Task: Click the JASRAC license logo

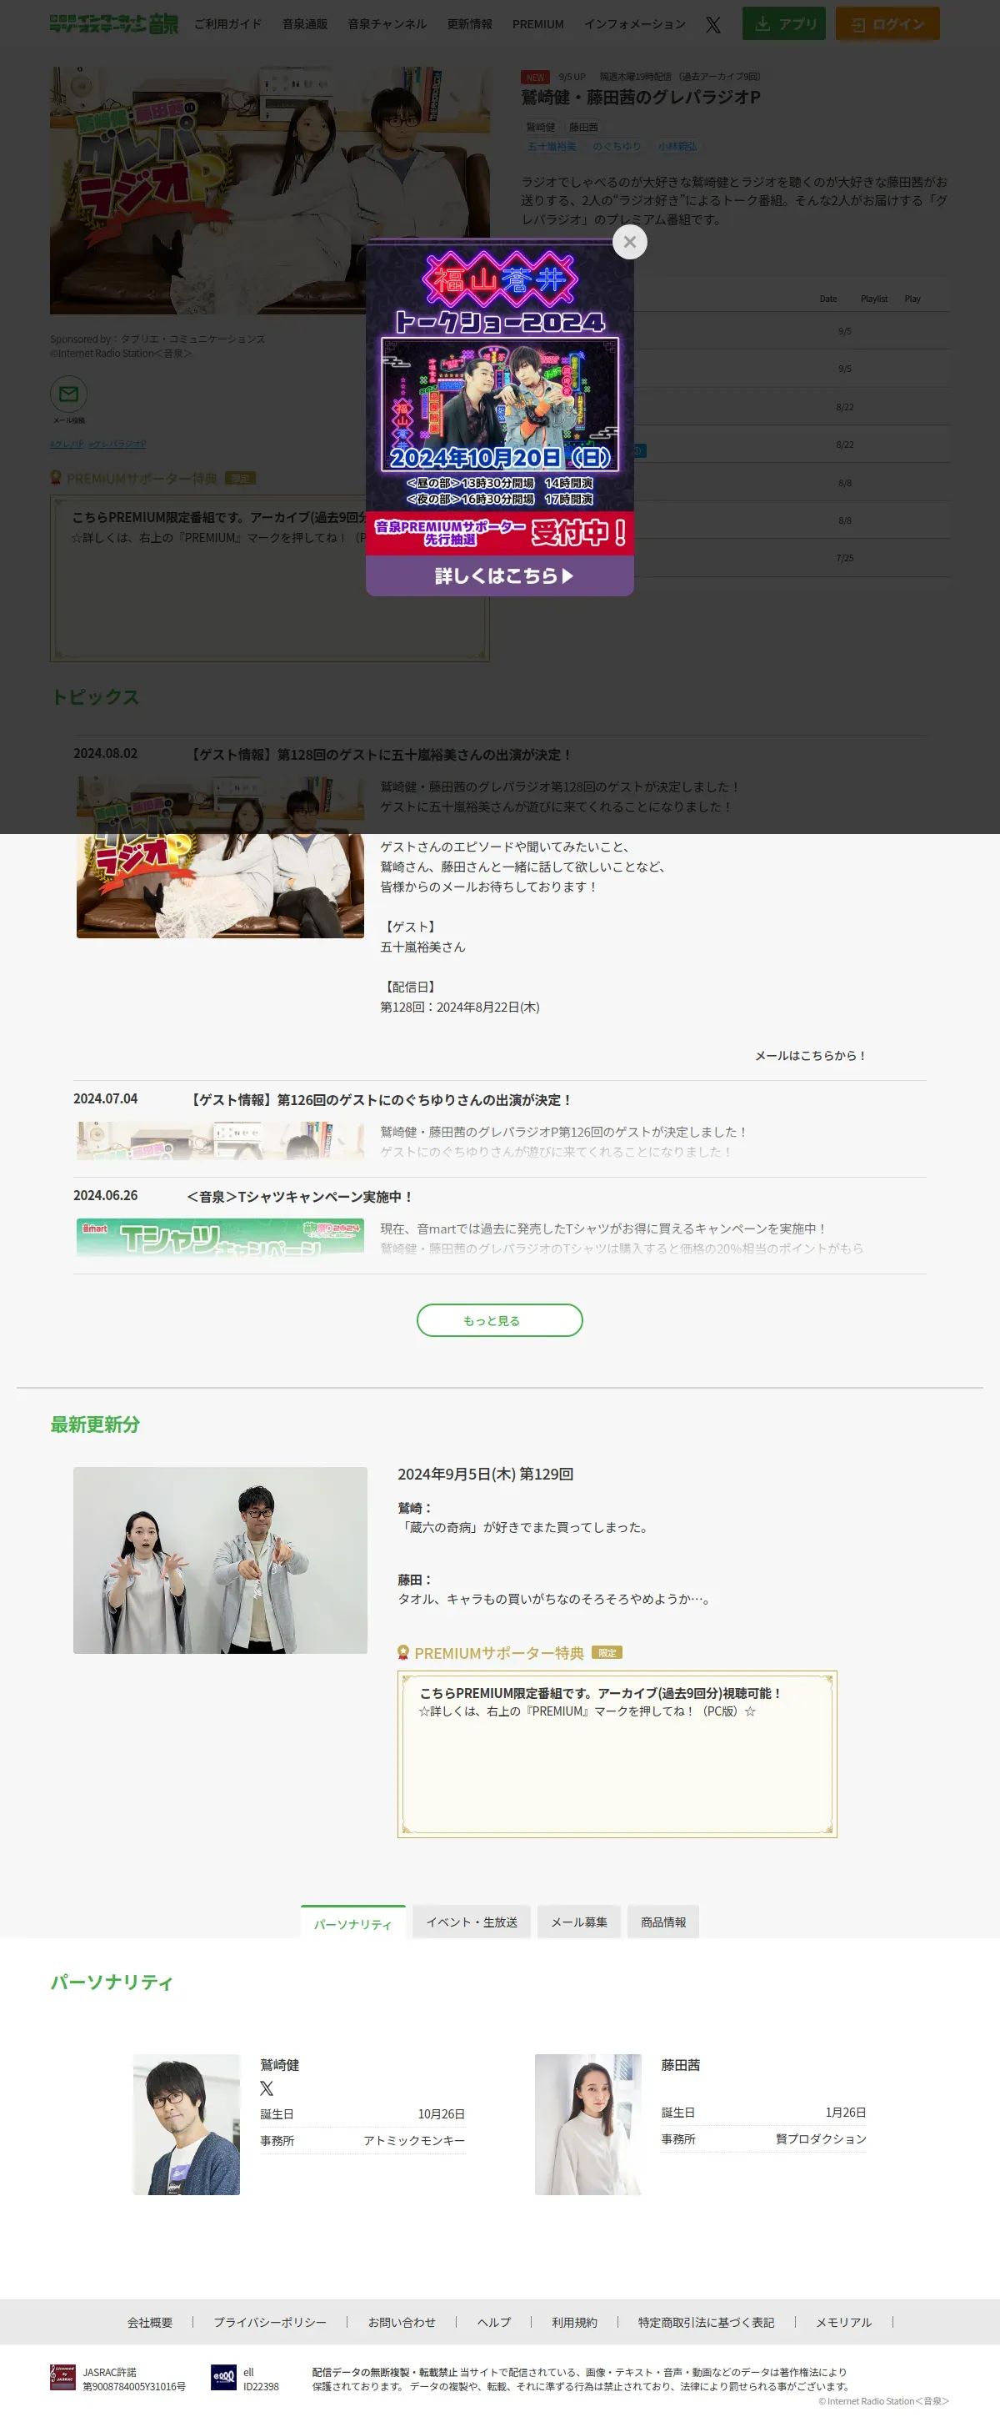Action: click(x=63, y=2378)
